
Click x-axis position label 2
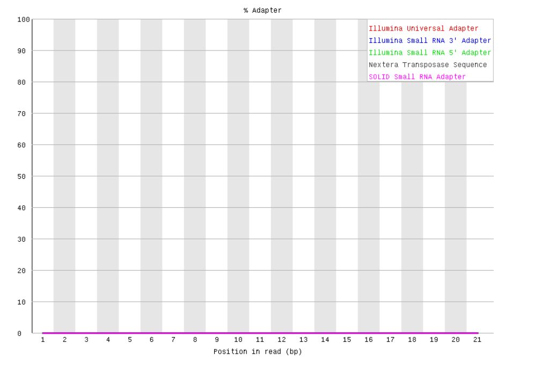click(x=64, y=339)
